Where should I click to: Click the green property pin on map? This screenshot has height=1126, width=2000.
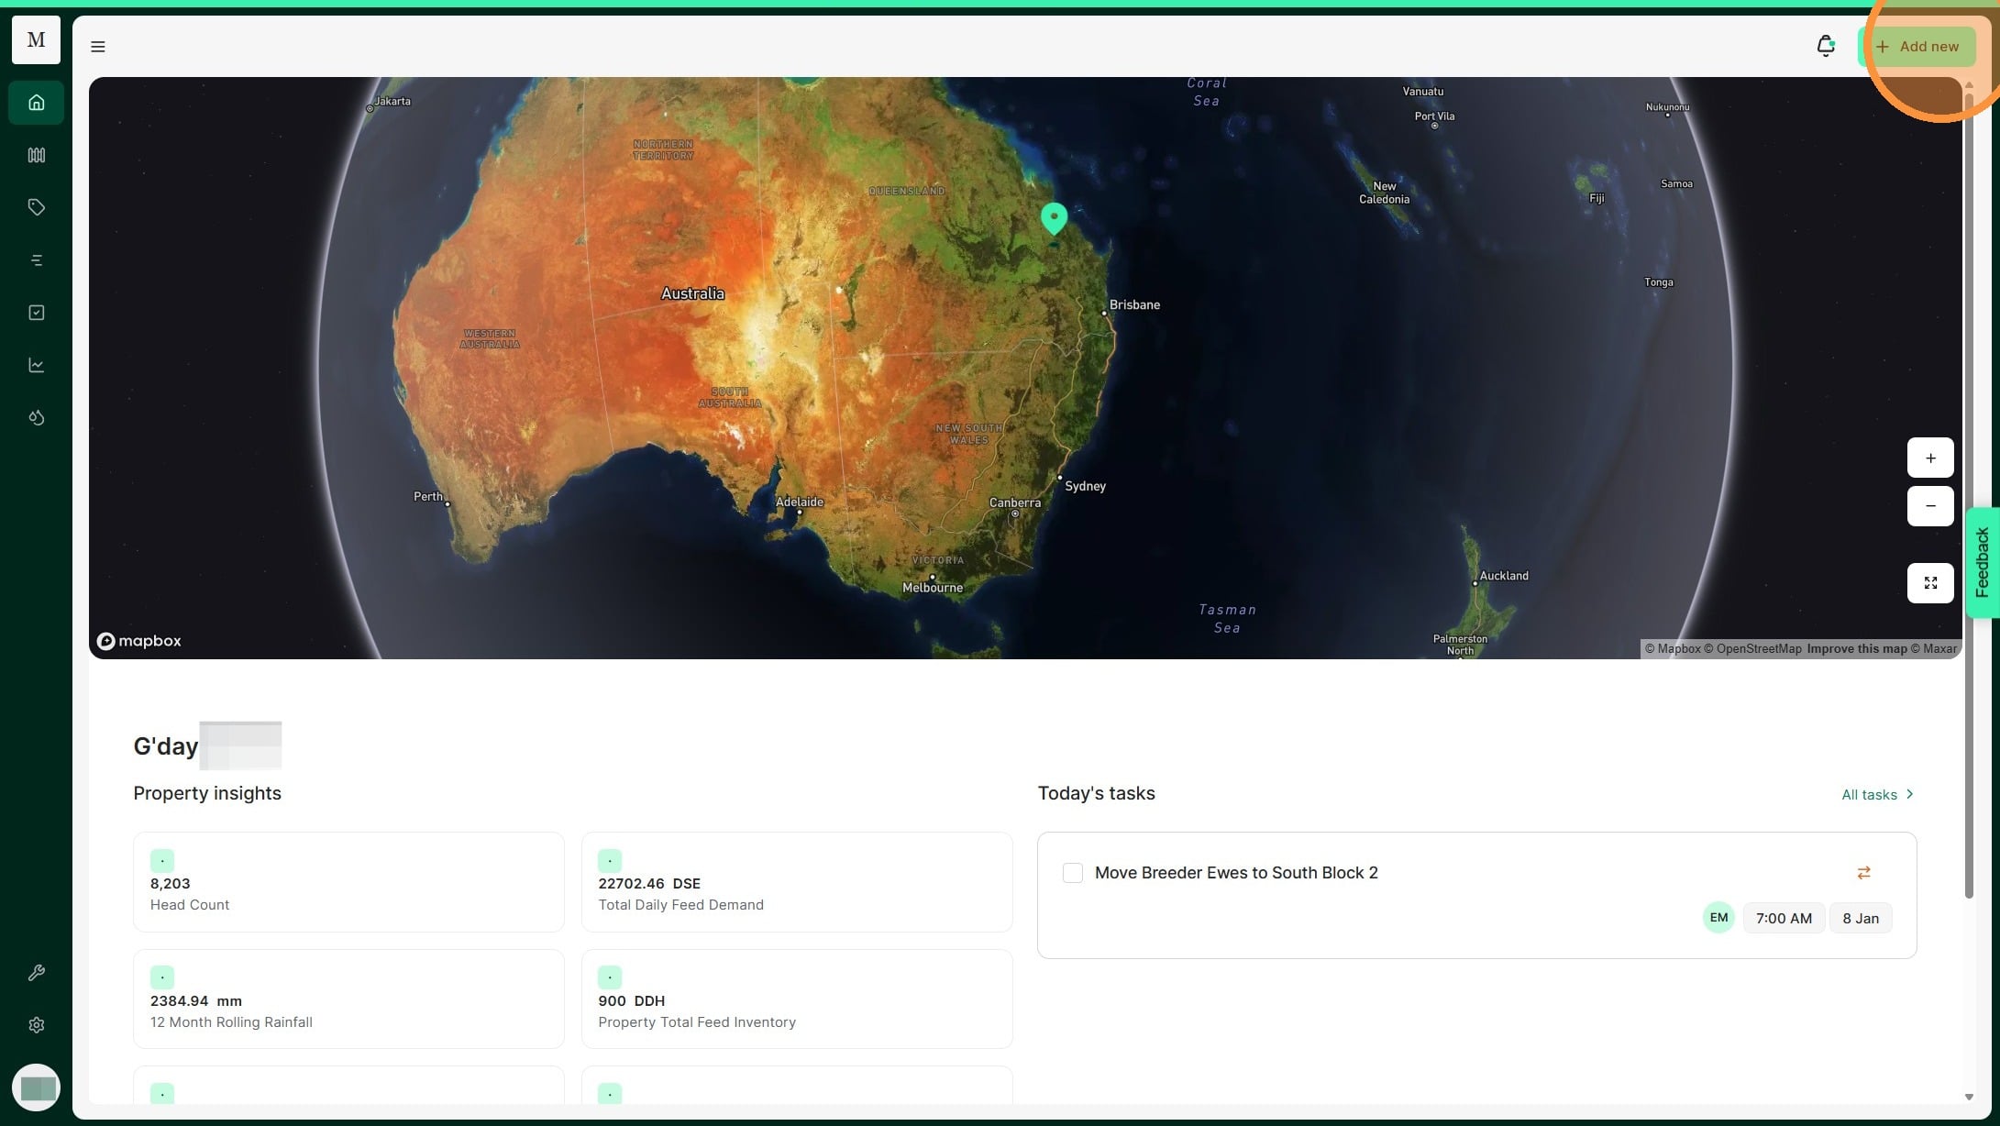point(1054,217)
